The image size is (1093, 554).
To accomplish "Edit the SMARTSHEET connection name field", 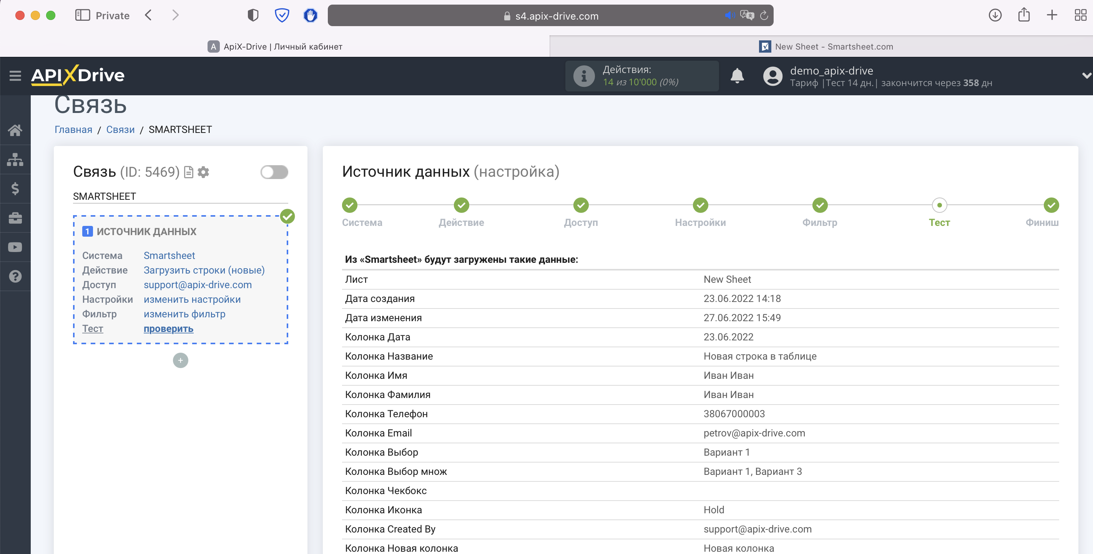I will pyautogui.click(x=180, y=196).
